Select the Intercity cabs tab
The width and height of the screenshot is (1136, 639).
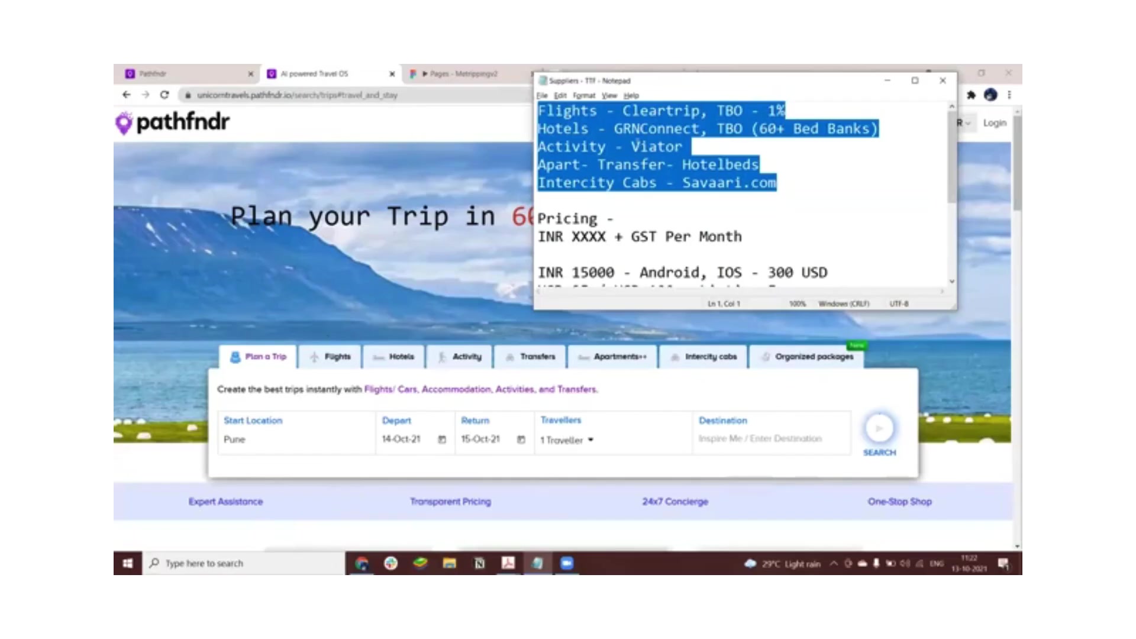pos(703,357)
